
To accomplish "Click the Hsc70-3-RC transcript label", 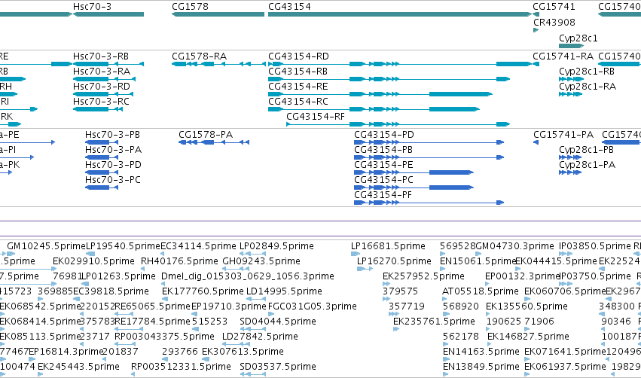I will (101, 102).
